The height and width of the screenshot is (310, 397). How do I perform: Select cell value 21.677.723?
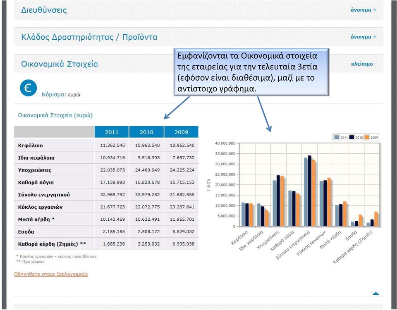[x=112, y=207]
